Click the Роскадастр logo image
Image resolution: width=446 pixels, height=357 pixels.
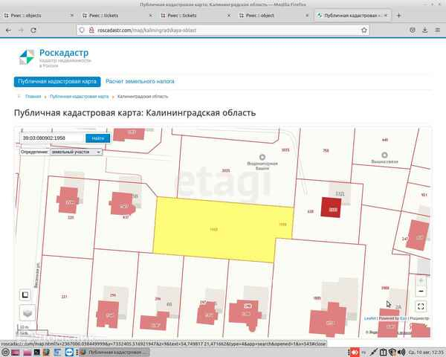click(27, 57)
